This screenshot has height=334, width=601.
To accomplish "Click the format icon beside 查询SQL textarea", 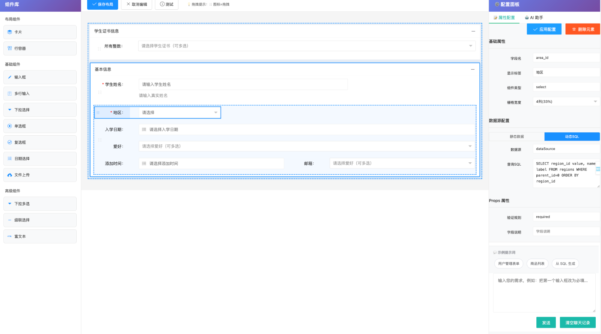I will [598, 169].
